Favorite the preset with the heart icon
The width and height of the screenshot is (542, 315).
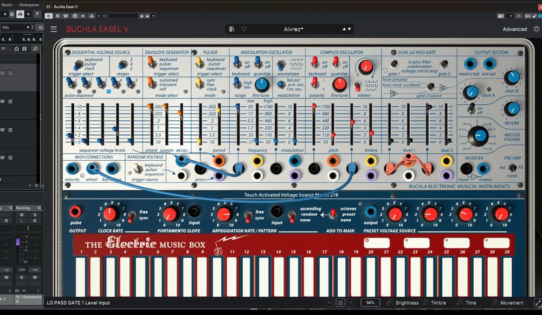[244, 29]
